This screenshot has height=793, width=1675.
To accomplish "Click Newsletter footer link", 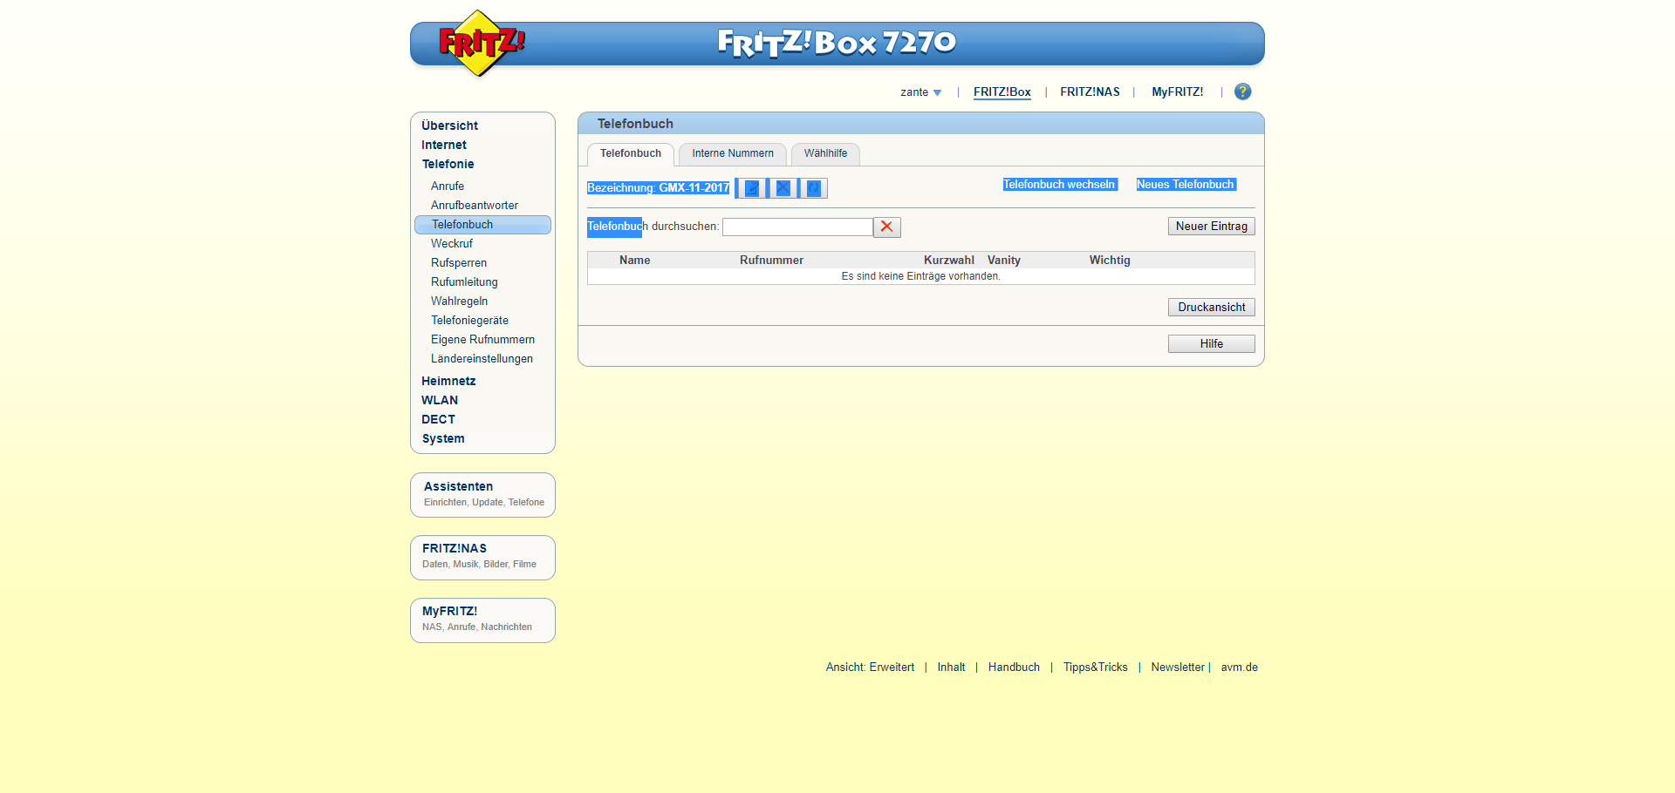I will pos(1178,668).
